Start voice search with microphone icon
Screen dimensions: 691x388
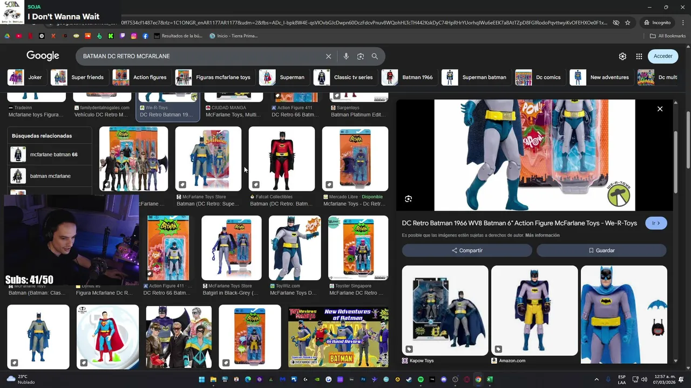(x=346, y=56)
